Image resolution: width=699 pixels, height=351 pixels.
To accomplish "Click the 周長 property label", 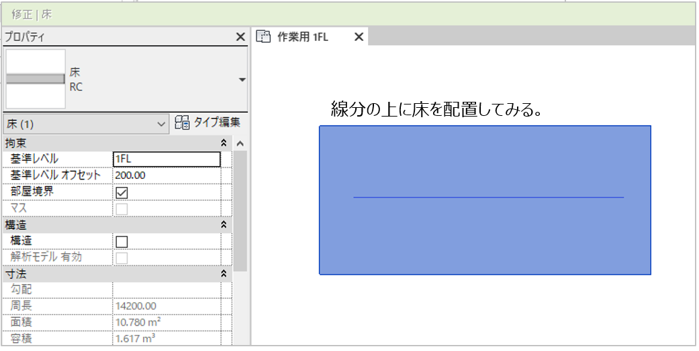I will point(21,306).
